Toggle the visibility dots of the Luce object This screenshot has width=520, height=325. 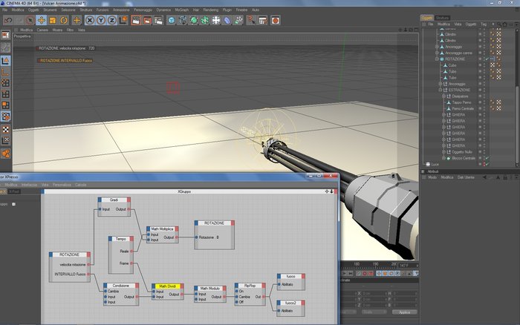(484, 164)
